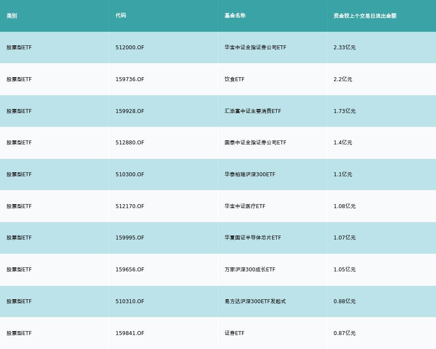Click the 0.87亿元 outflow value

click(344, 333)
